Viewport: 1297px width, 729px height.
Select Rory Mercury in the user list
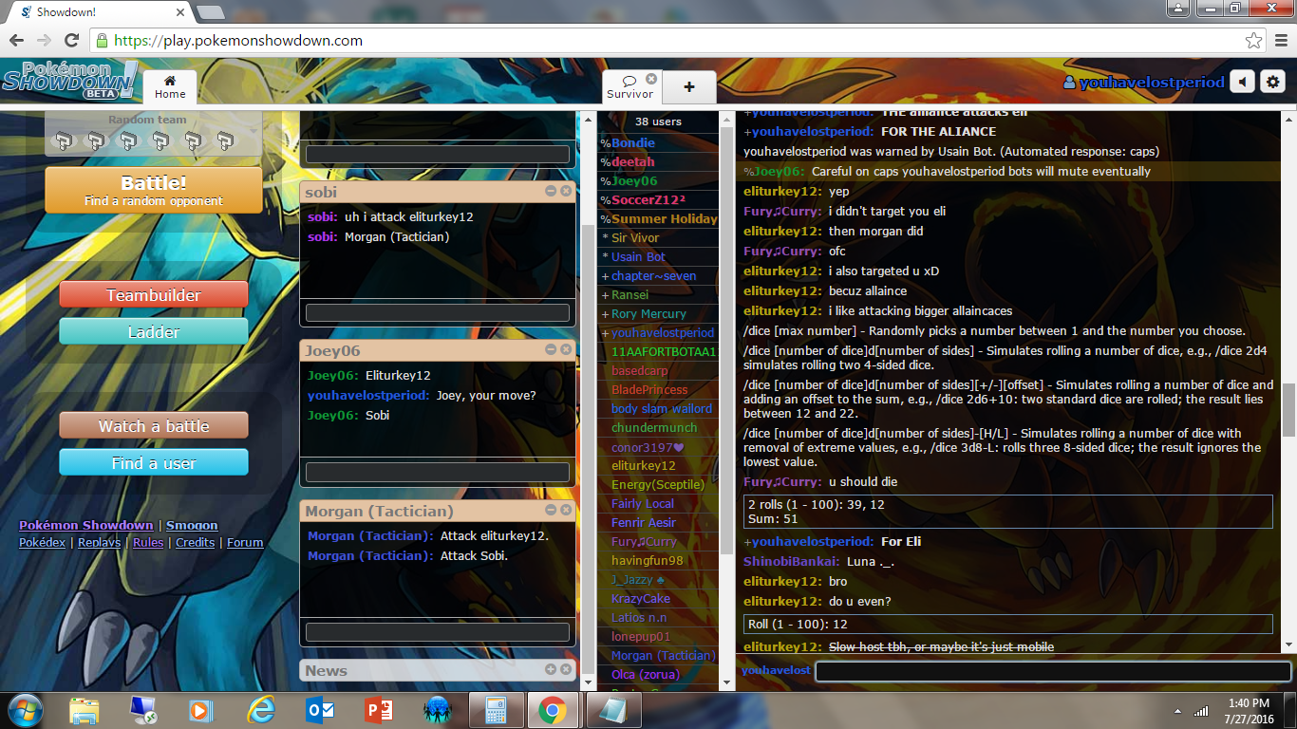click(658, 314)
